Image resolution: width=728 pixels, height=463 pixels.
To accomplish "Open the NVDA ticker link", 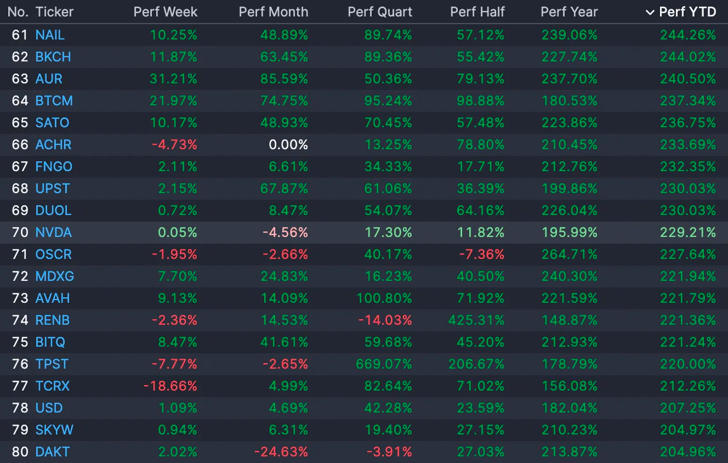I will (54, 233).
